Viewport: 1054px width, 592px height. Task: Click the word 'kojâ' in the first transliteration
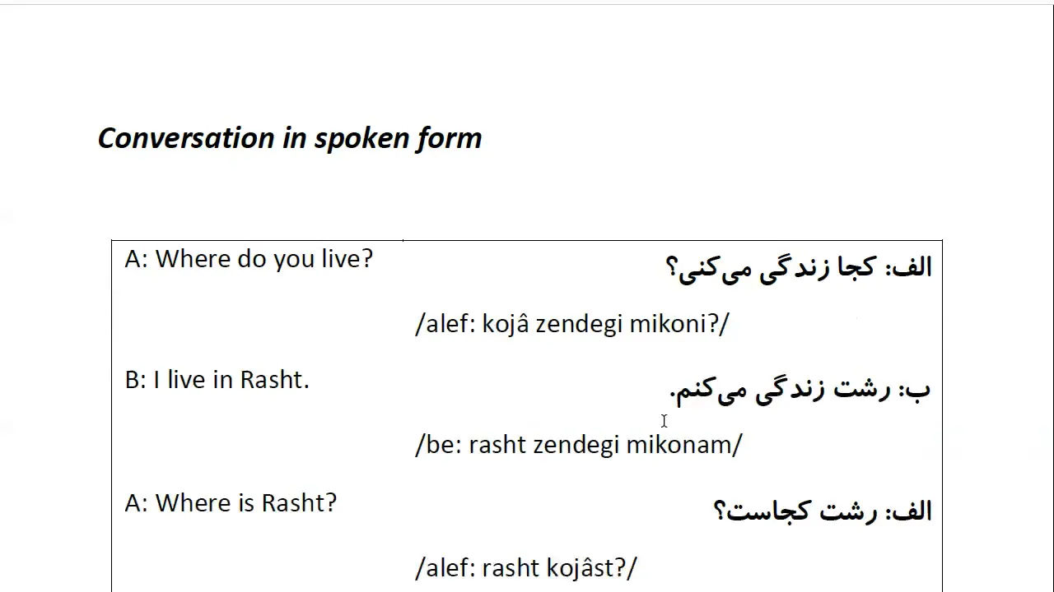(x=506, y=324)
